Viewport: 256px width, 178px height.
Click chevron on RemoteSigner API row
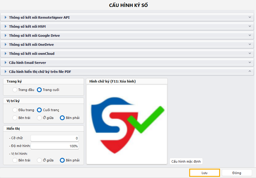[x=250, y=17]
